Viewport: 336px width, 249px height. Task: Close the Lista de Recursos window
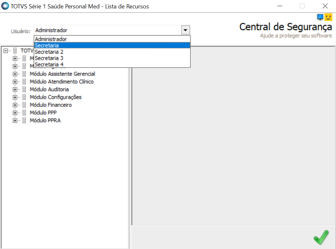325,6
